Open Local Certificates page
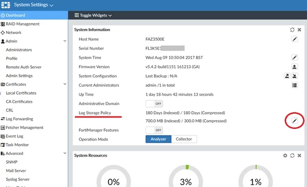Screen dimensions: 307x187 tap(21, 93)
